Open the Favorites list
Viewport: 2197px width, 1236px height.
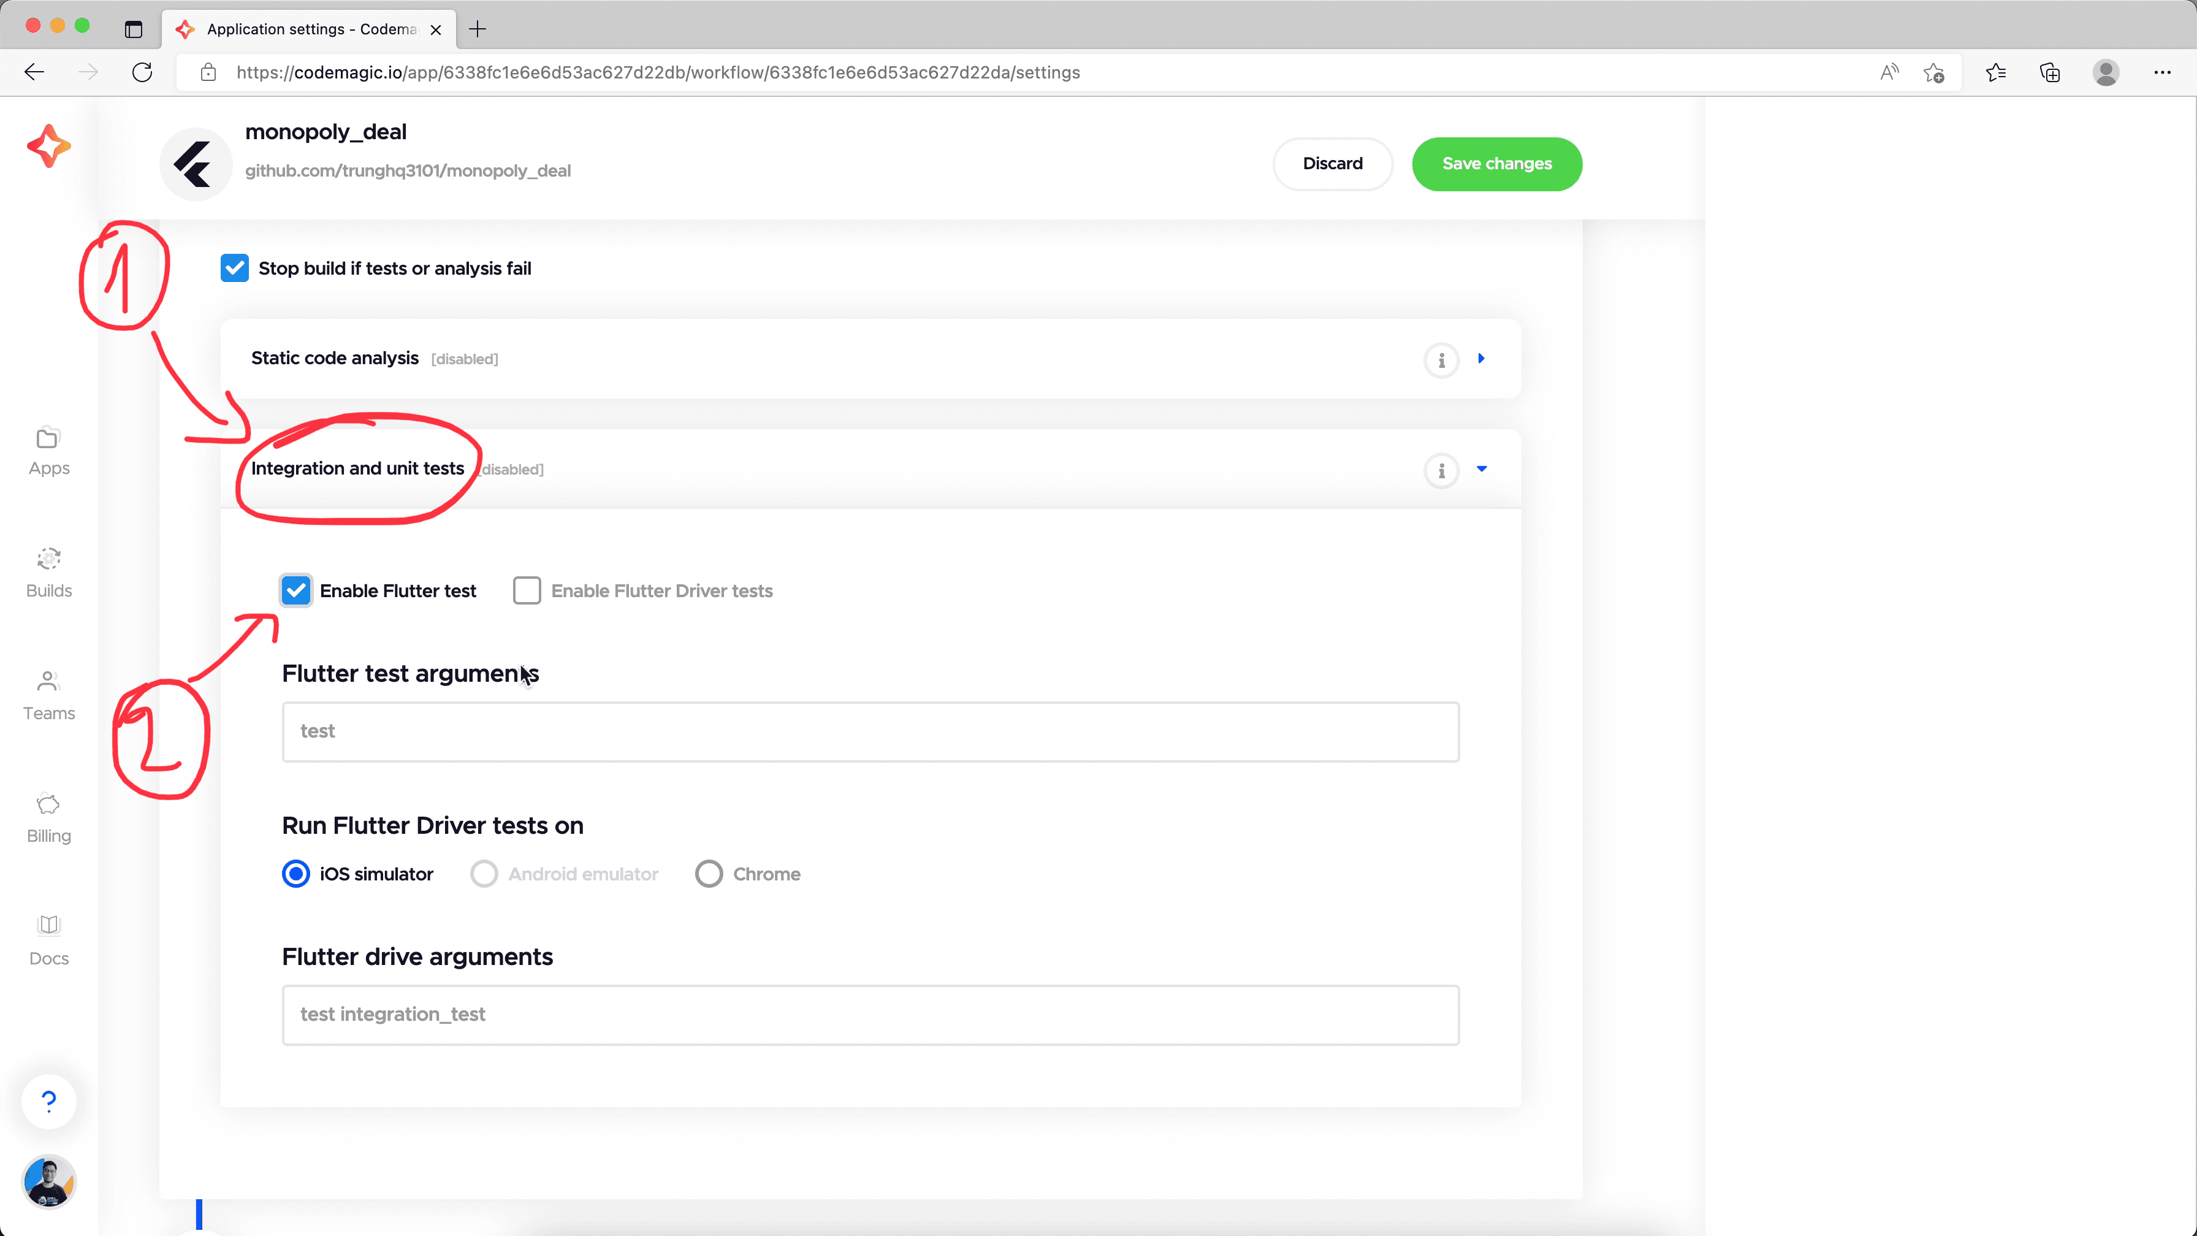point(1996,72)
